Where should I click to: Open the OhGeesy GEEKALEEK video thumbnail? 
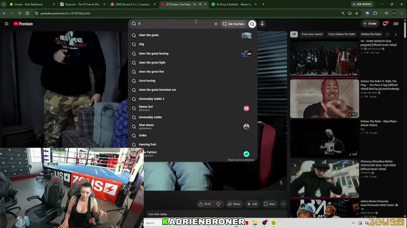click(x=325, y=178)
